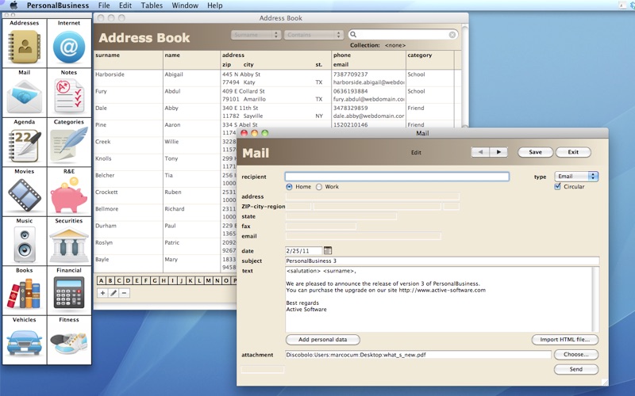Open the Tables menu
The image size is (635, 396).
152,6
